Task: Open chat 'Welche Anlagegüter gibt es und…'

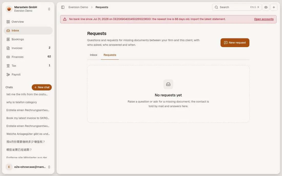Action: pyautogui.click(x=28, y=134)
